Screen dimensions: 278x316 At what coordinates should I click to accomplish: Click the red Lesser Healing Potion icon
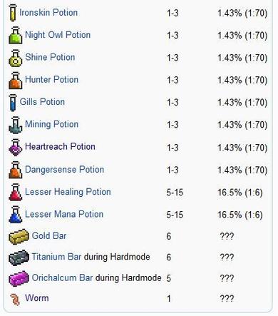coord(16,192)
